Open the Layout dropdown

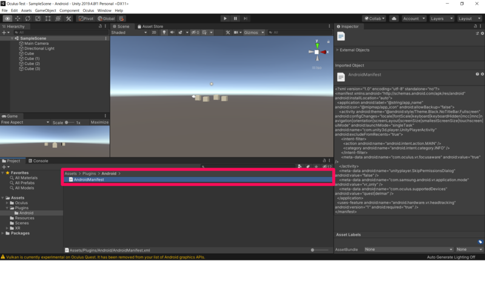469,19
